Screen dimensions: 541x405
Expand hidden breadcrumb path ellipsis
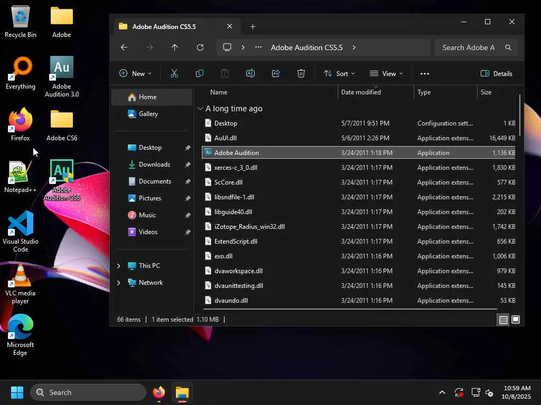(258, 47)
